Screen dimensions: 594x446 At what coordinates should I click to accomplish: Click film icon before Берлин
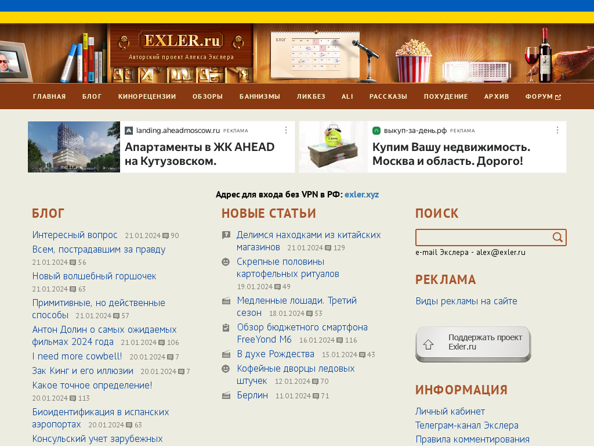coord(226,395)
